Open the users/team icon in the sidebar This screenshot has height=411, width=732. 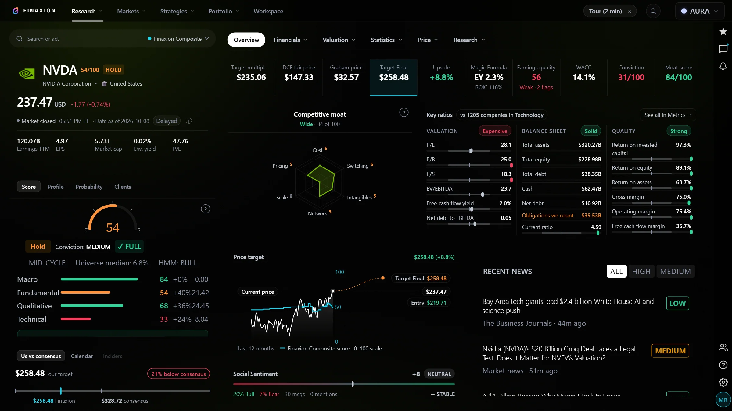click(x=723, y=347)
